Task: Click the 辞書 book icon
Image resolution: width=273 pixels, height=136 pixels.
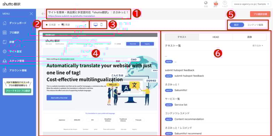Action: pyautogui.click(x=5, y=42)
